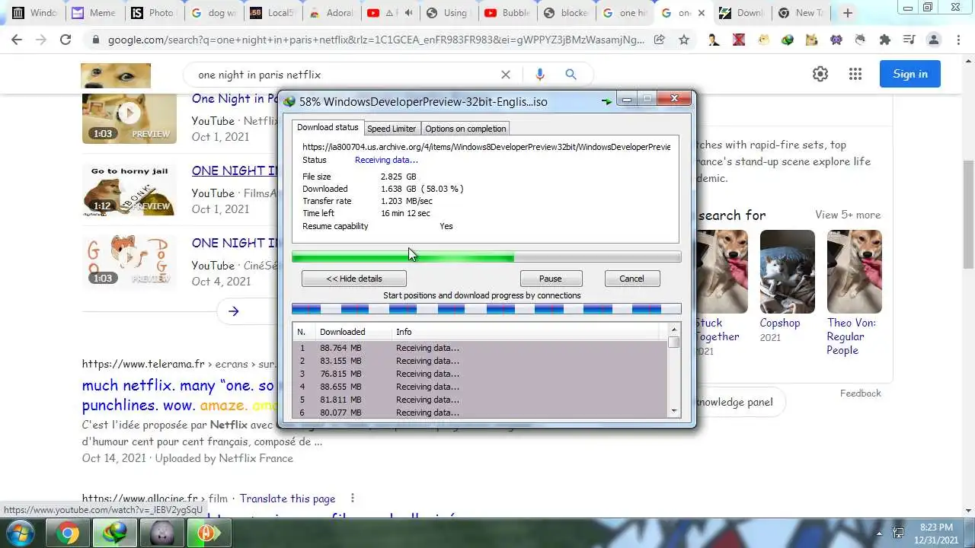Open Translate this page link
Viewport: 975px width, 548px height.
[287, 499]
